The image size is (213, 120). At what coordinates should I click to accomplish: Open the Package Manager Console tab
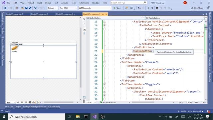coord(35,107)
